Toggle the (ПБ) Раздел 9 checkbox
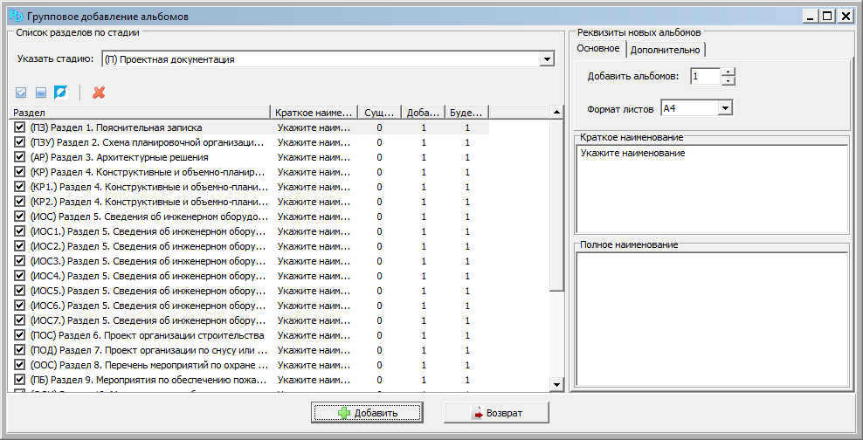This screenshot has width=863, height=440. tap(20, 380)
